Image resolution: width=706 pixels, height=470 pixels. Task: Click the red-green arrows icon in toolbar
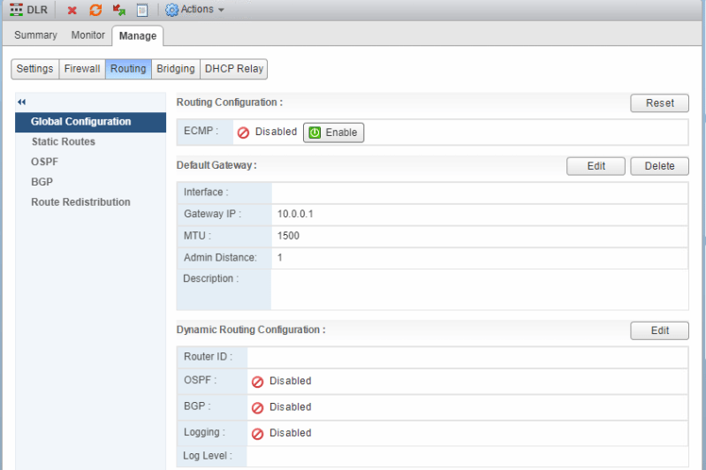click(x=118, y=10)
